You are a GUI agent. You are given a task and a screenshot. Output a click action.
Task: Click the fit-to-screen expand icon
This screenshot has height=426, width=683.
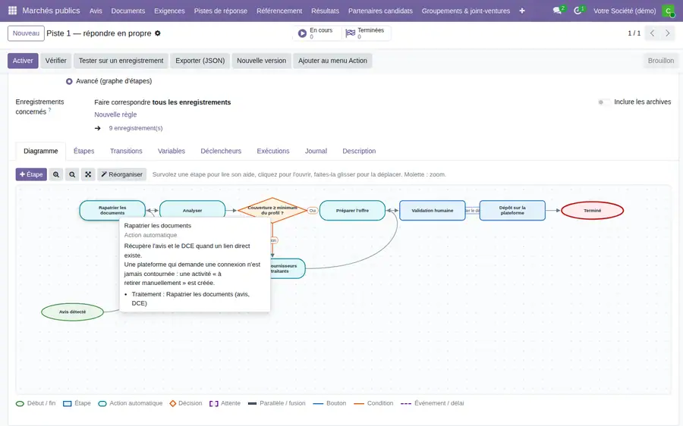tap(88, 174)
